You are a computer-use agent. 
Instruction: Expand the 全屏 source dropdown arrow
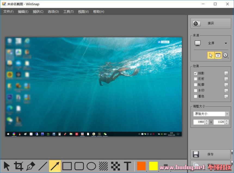pos(226,43)
